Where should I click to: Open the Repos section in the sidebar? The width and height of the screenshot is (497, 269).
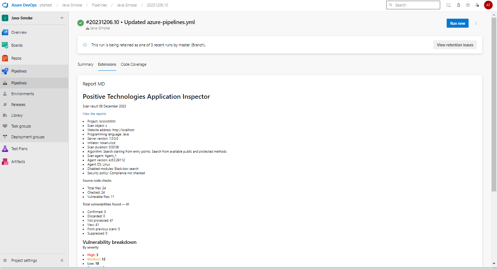pos(16,58)
